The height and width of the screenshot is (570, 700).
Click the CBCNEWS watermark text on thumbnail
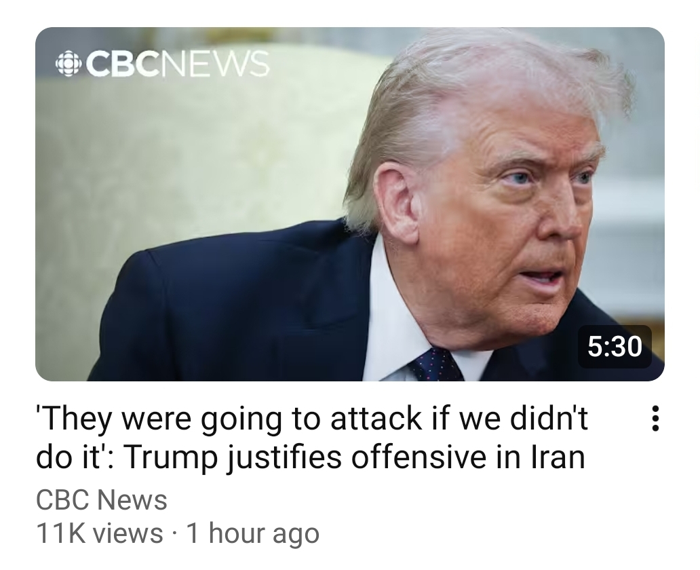(x=163, y=64)
